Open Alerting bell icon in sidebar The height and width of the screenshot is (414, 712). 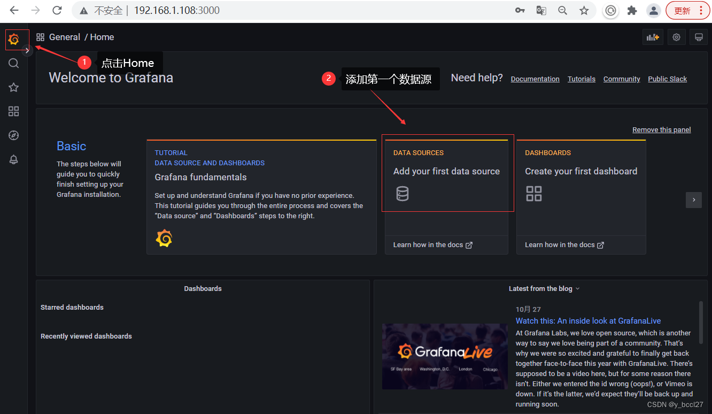(14, 159)
